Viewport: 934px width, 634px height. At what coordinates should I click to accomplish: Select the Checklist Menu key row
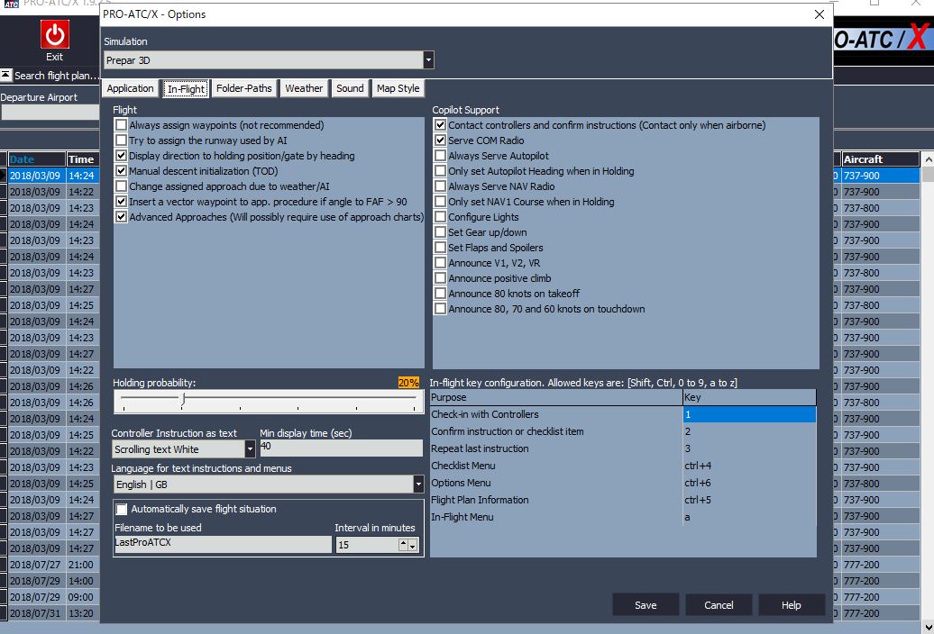click(623, 466)
